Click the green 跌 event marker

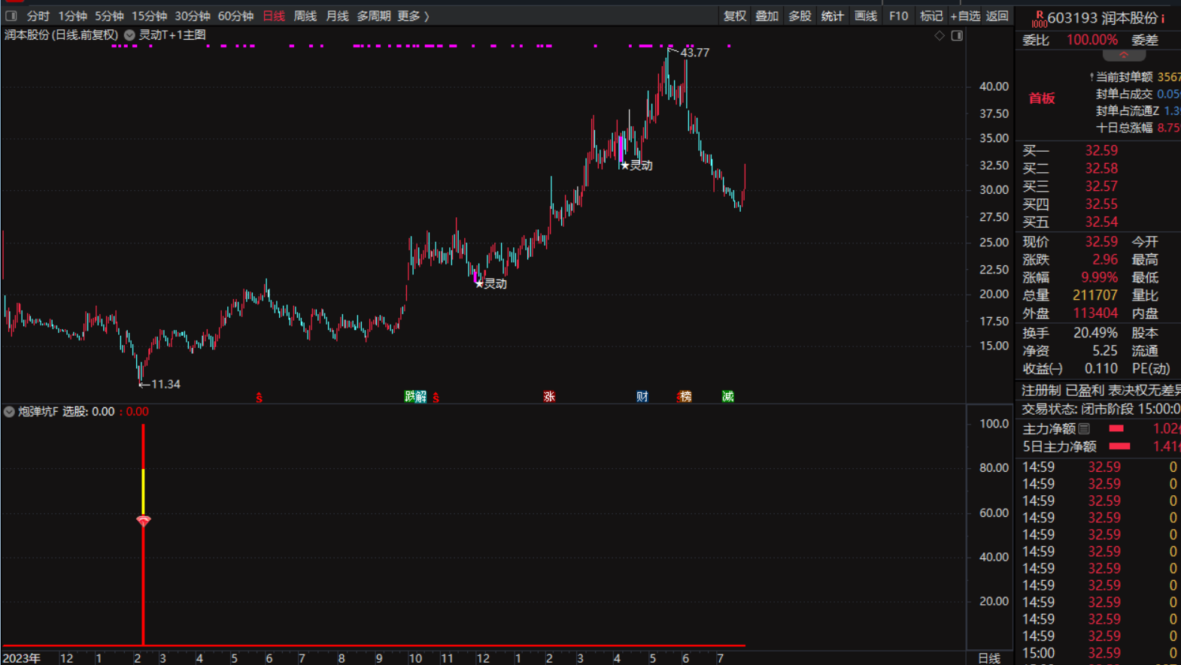[410, 397]
